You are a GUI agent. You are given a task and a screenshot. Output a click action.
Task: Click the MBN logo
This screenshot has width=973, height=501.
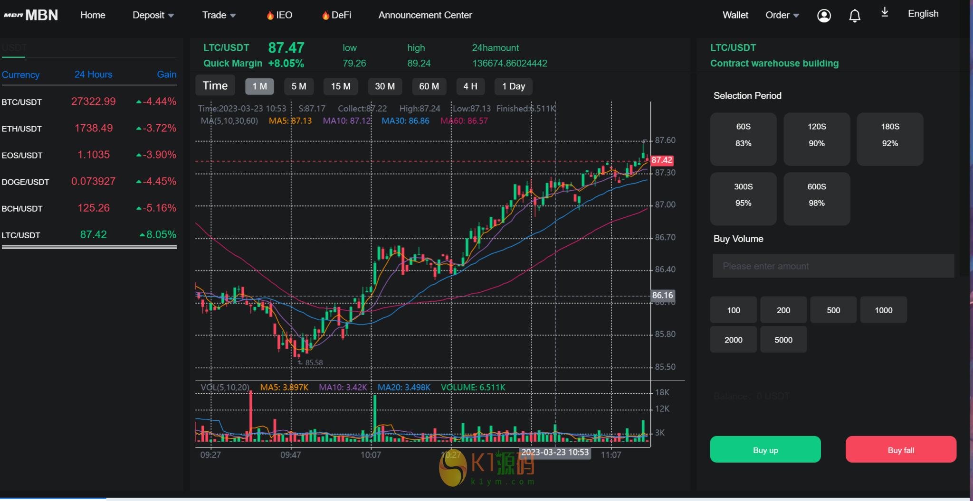(x=31, y=15)
